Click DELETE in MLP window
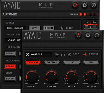 [x=49, y=28]
